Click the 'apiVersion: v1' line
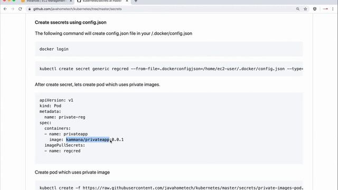The width and height of the screenshot is (338, 190). click(57, 100)
